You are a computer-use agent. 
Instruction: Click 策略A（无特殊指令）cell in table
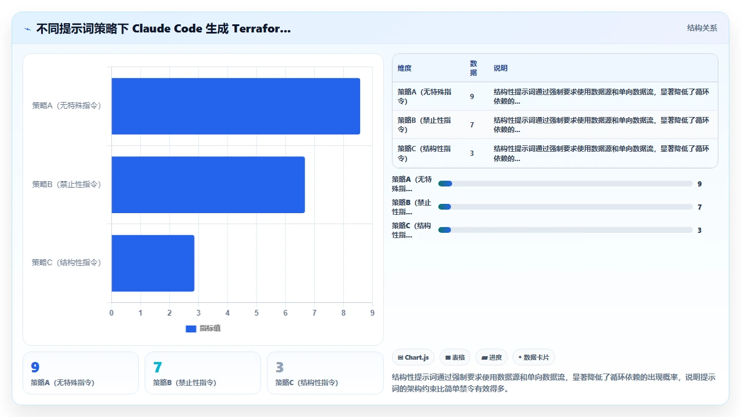[425, 96]
